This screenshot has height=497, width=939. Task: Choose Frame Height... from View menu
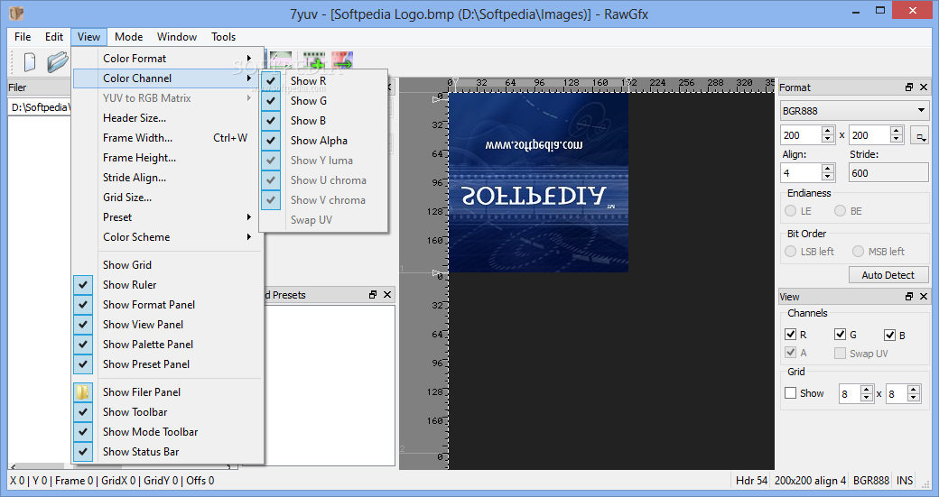(168, 158)
